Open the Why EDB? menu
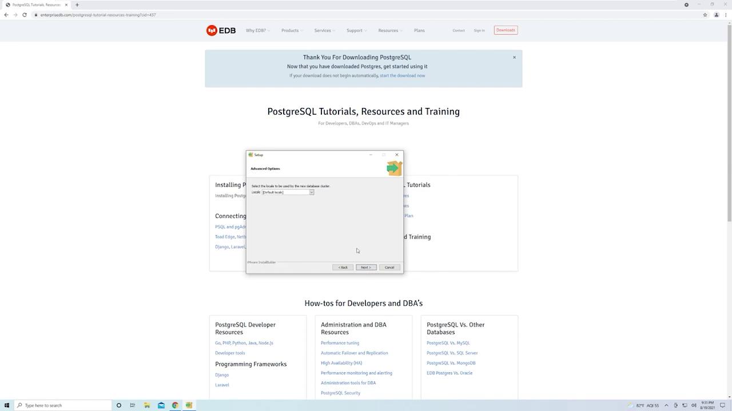Viewport: 732px width, 411px height. click(x=257, y=30)
